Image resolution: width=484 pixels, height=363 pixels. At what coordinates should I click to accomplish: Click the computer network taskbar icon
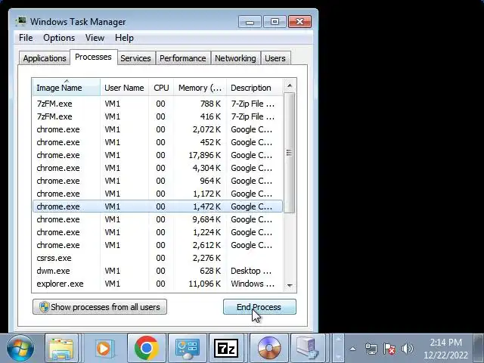(x=308, y=348)
